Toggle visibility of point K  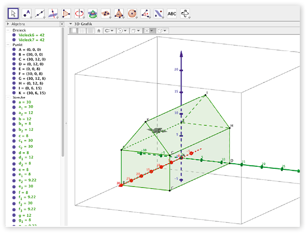coord(14,93)
